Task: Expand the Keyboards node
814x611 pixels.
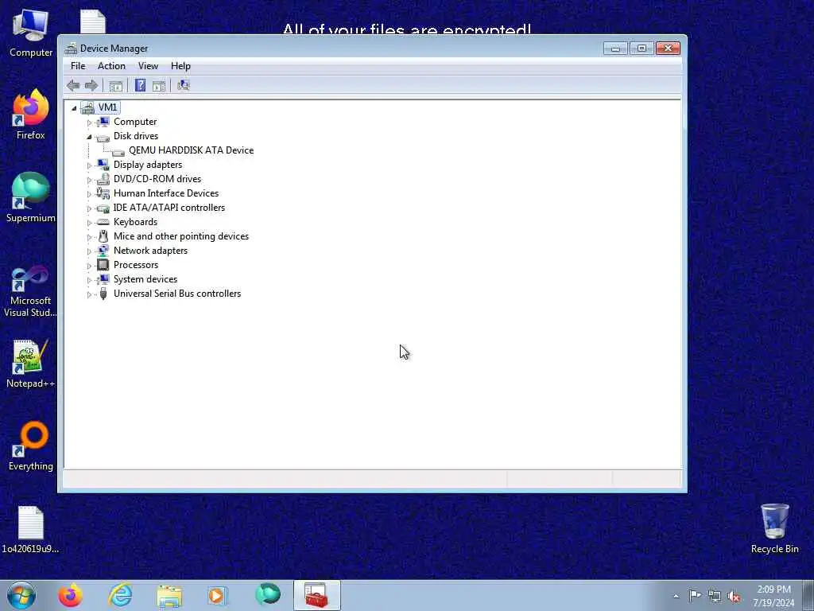Action: click(89, 223)
